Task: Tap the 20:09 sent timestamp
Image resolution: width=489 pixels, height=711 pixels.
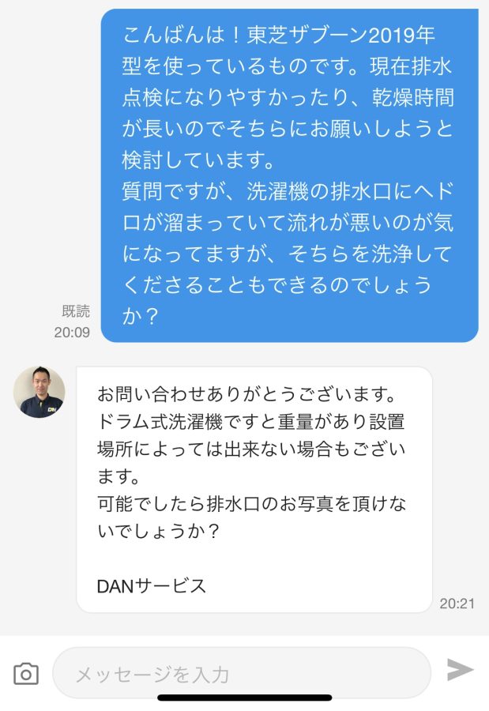Action: coord(72,333)
